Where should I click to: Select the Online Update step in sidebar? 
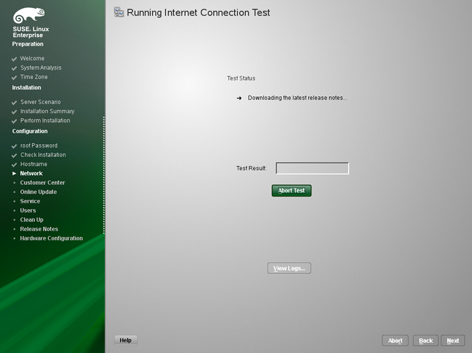pyautogui.click(x=38, y=192)
